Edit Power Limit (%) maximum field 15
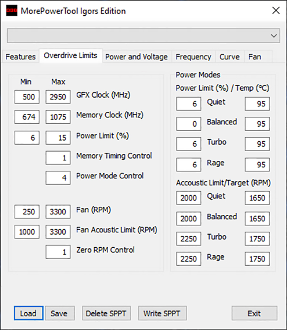This screenshot has height=330, width=287. (58, 138)
